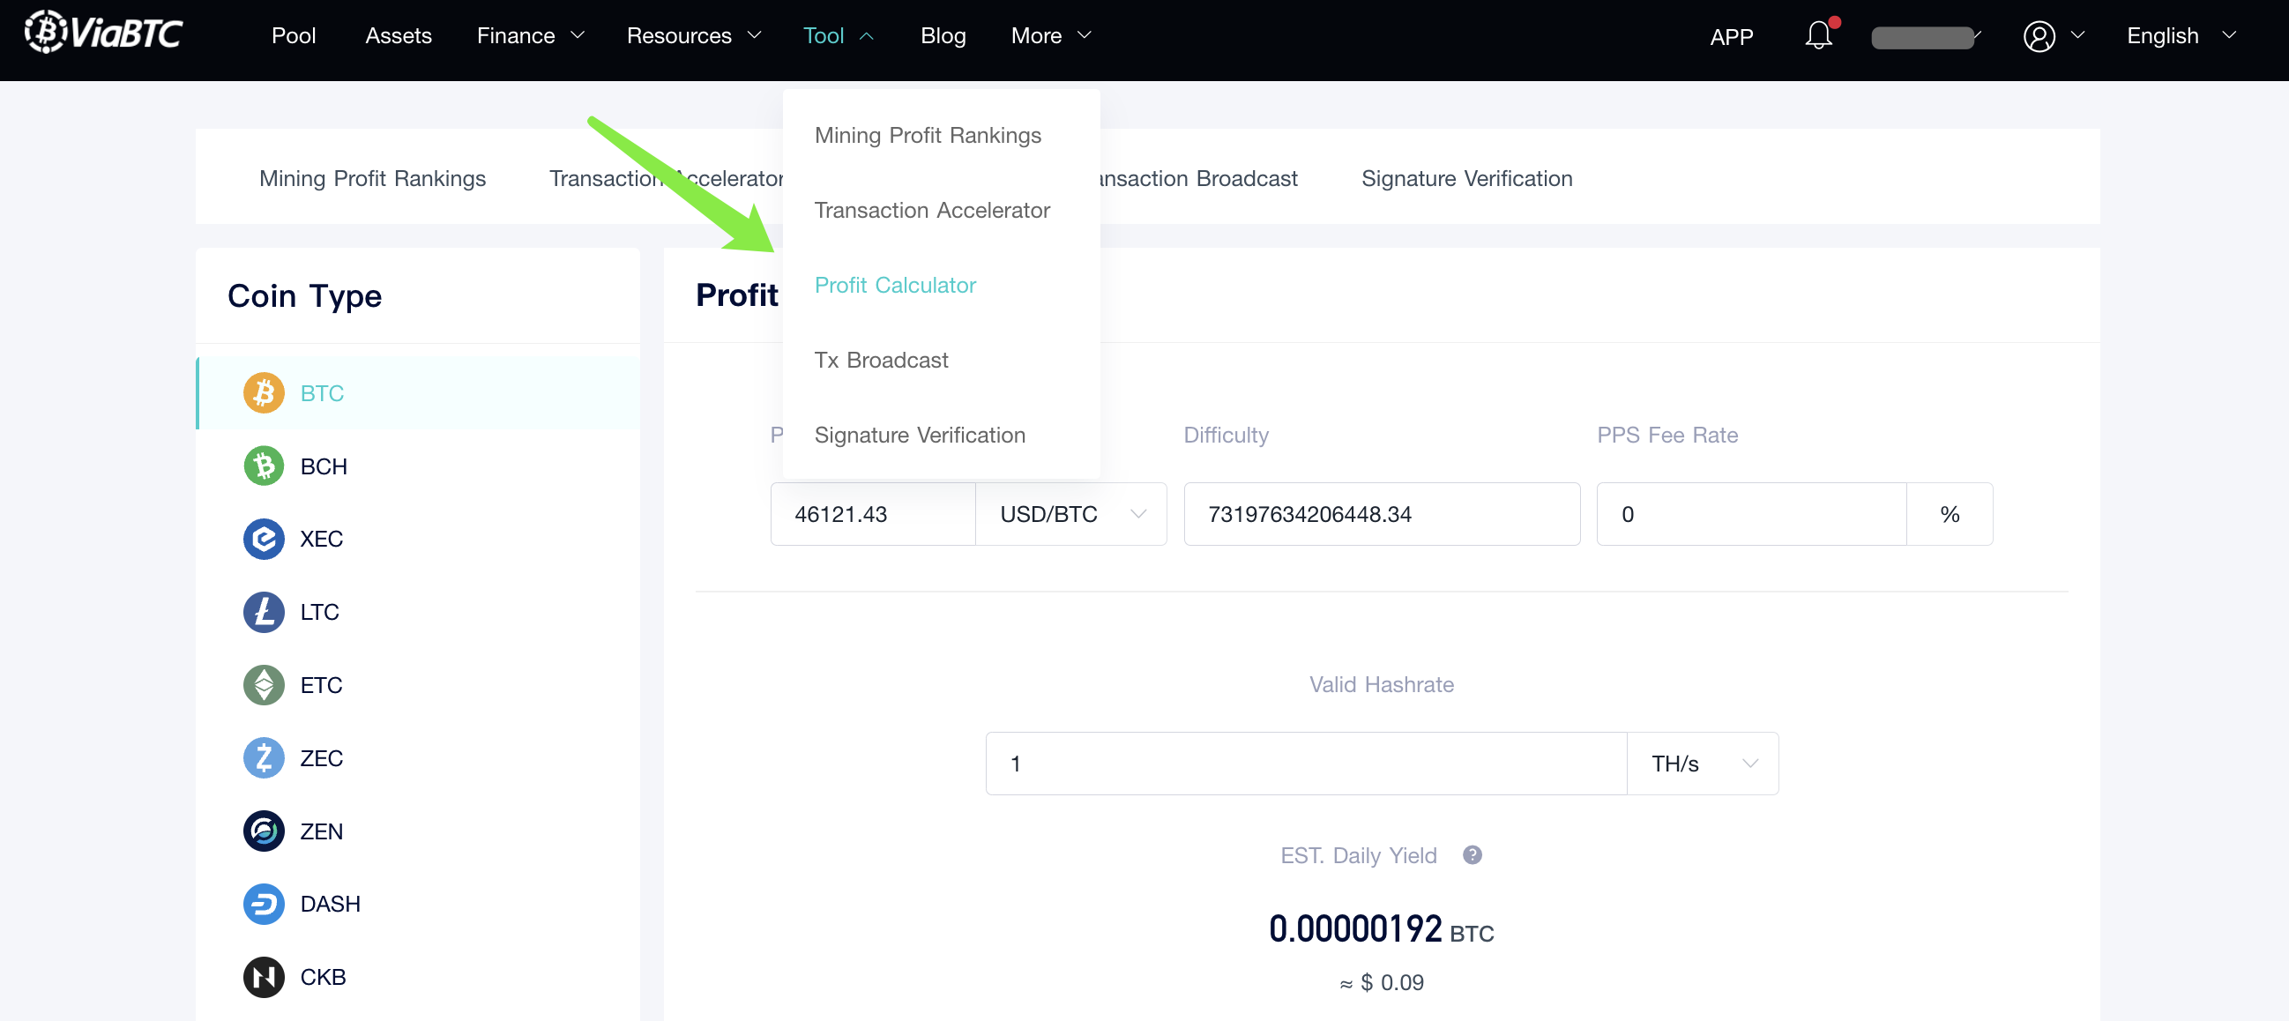The width and height of the screenshot is (2289, 1021).
Task: Click the ZEN coin icon
Action: (x=261, y=830)
